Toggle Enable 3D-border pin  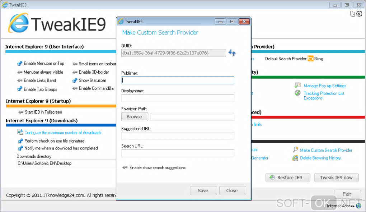tap(75, 72)
